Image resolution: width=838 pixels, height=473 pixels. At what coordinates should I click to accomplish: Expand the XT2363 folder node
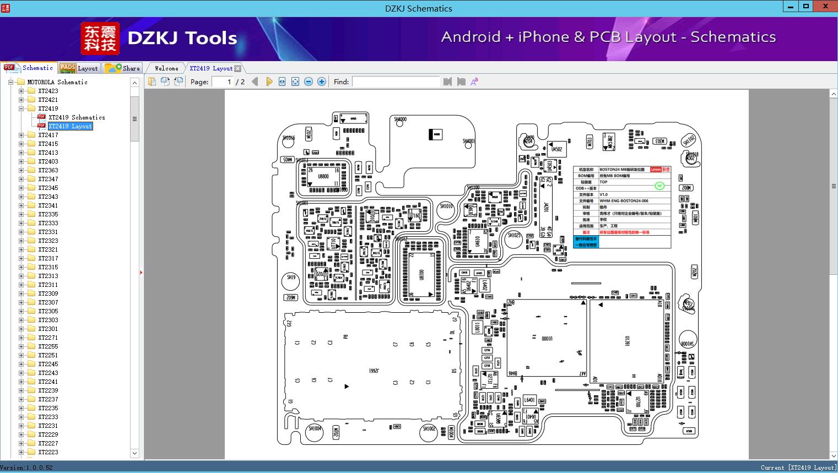21,170
